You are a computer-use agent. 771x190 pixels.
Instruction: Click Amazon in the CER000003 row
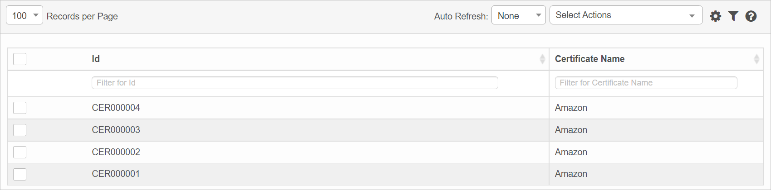point(571,130)
